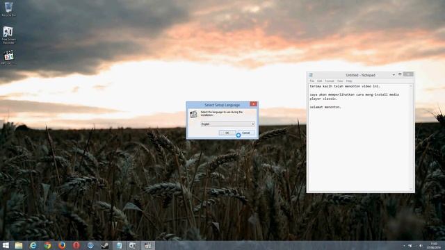Click Cancel in Select Setup Language dialog

pyautogui.click(x=245, y=133)
